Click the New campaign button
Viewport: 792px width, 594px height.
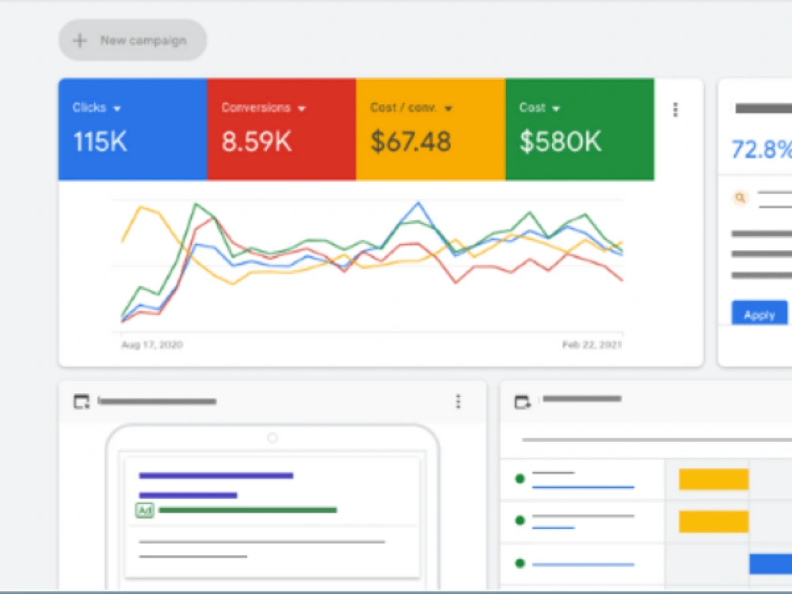tap(132, 40)
